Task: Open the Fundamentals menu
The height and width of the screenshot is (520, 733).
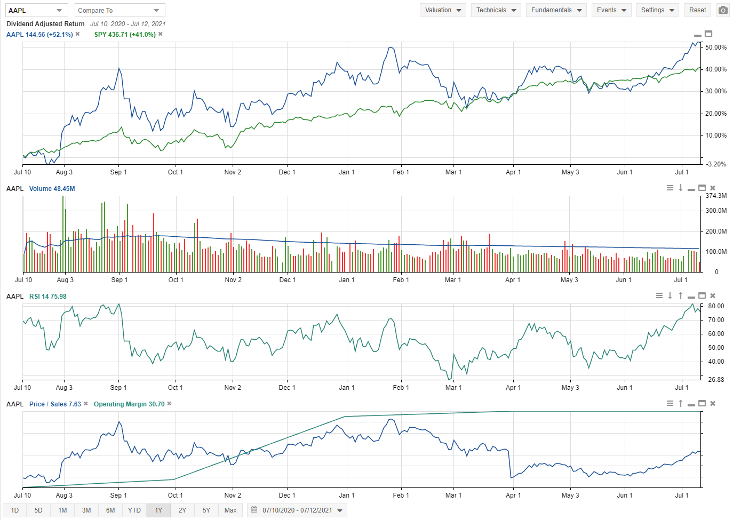Action: tap(556, 10)
